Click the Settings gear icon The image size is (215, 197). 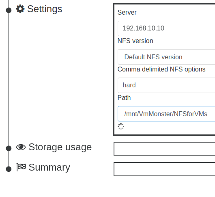(20, 9)
